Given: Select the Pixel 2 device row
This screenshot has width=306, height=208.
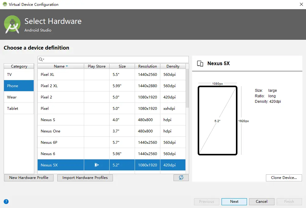Looking at the screenshot, I should tap(111, 97).
